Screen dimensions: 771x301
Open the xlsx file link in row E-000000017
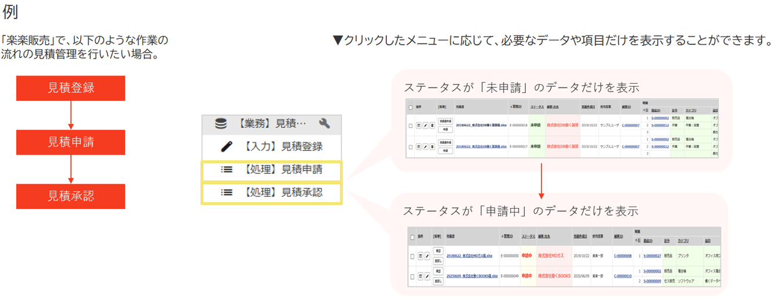pyautogui.click(x=481, y=146)
